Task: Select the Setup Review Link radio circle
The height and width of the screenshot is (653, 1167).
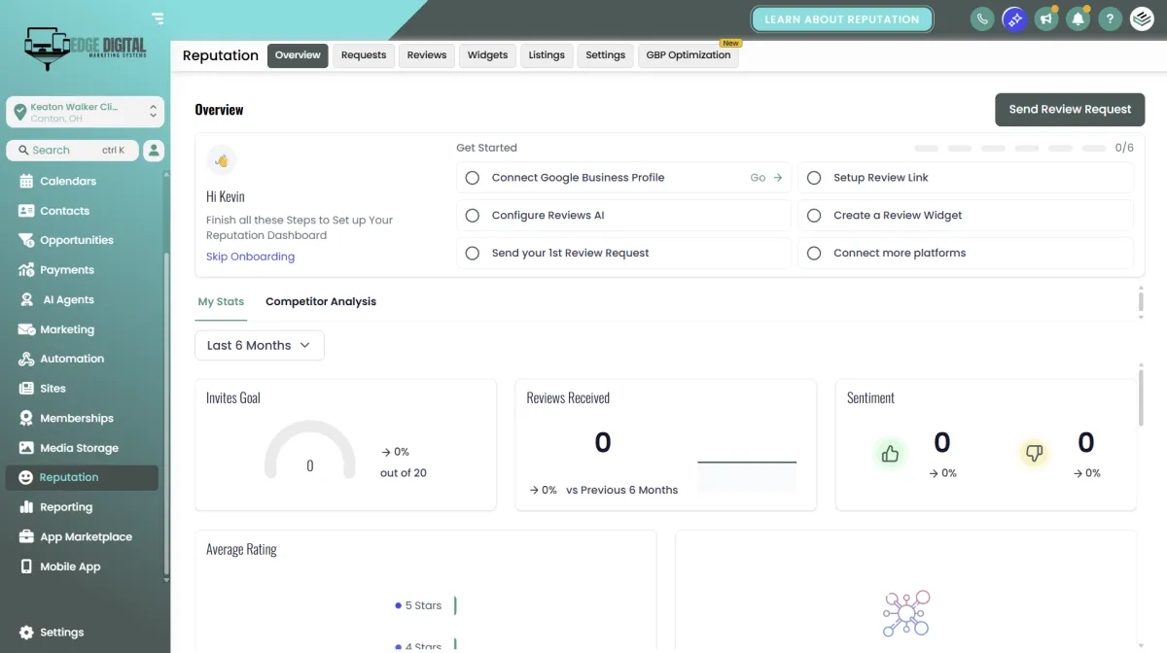Action: 814,178
